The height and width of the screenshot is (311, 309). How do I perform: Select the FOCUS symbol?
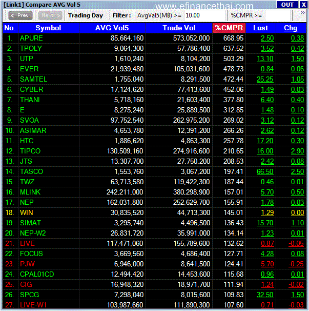(31, 254)
